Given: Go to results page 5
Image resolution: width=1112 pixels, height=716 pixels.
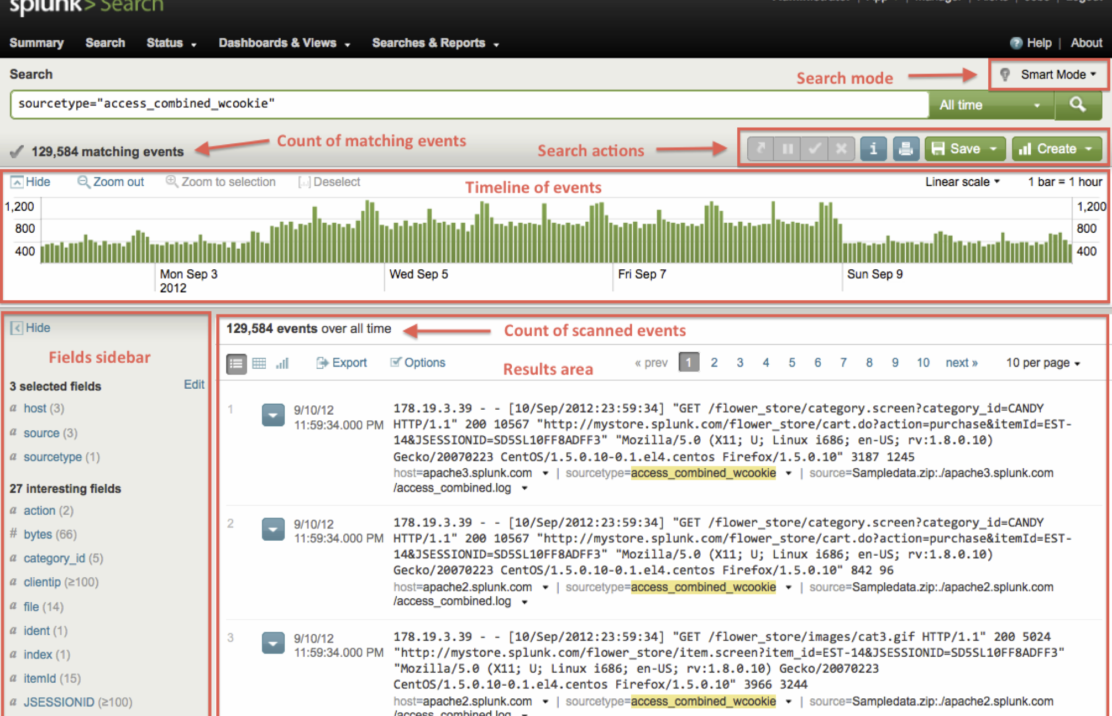Looking at the screenshot, I should 791,362.
